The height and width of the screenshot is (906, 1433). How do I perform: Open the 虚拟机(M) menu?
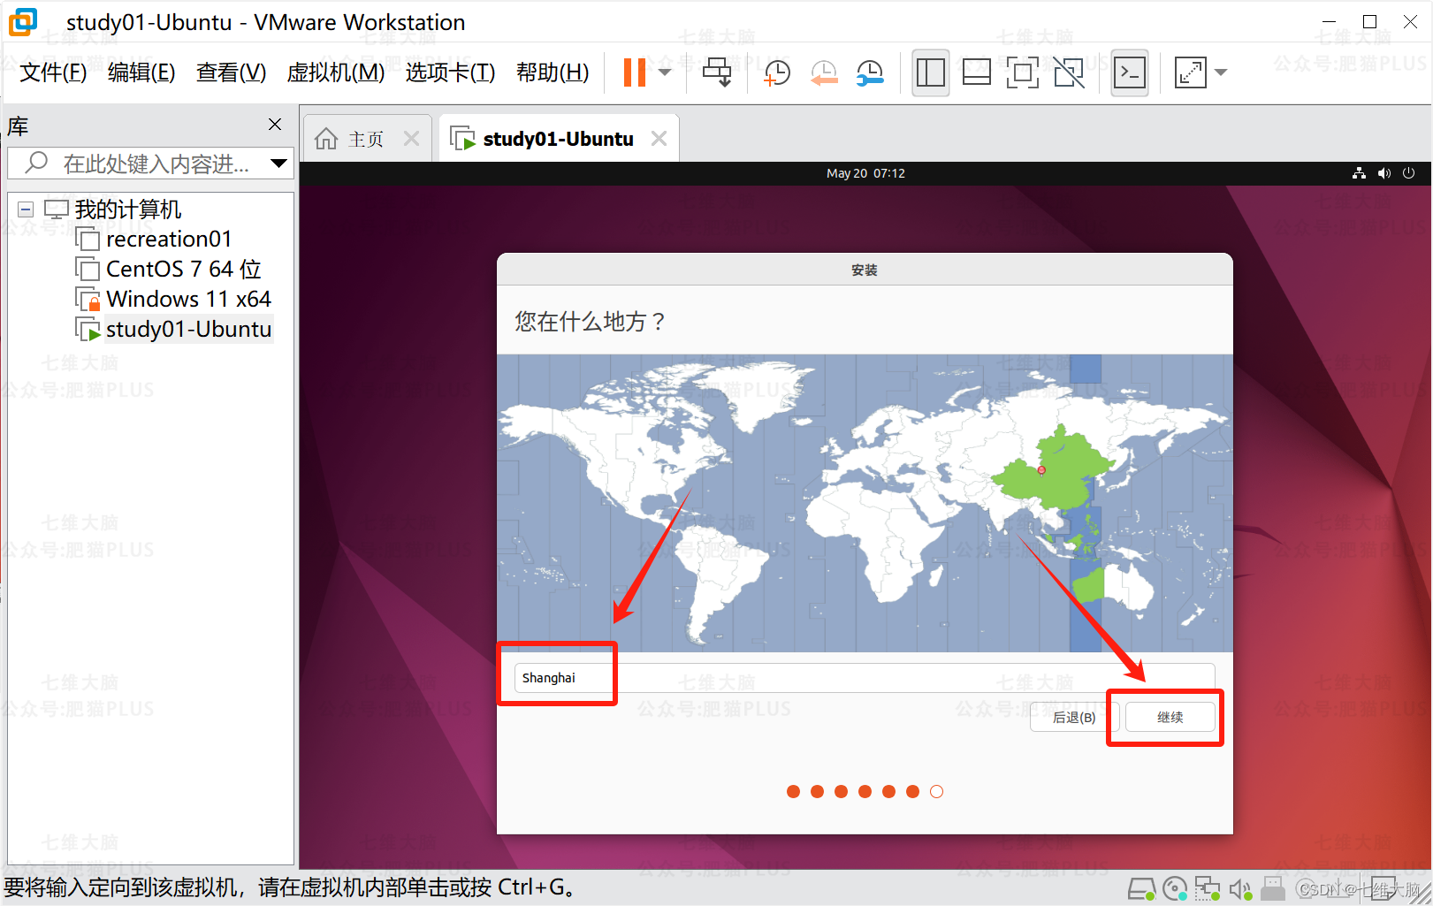pos(336,72)
